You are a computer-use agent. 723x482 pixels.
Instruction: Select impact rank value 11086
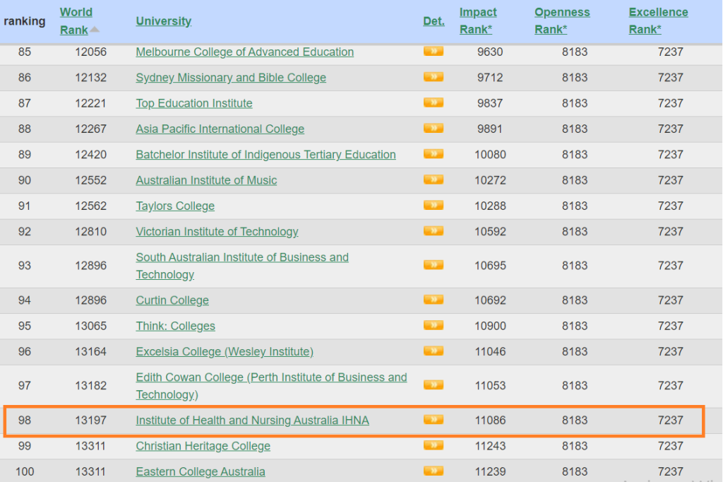(490, 421)
